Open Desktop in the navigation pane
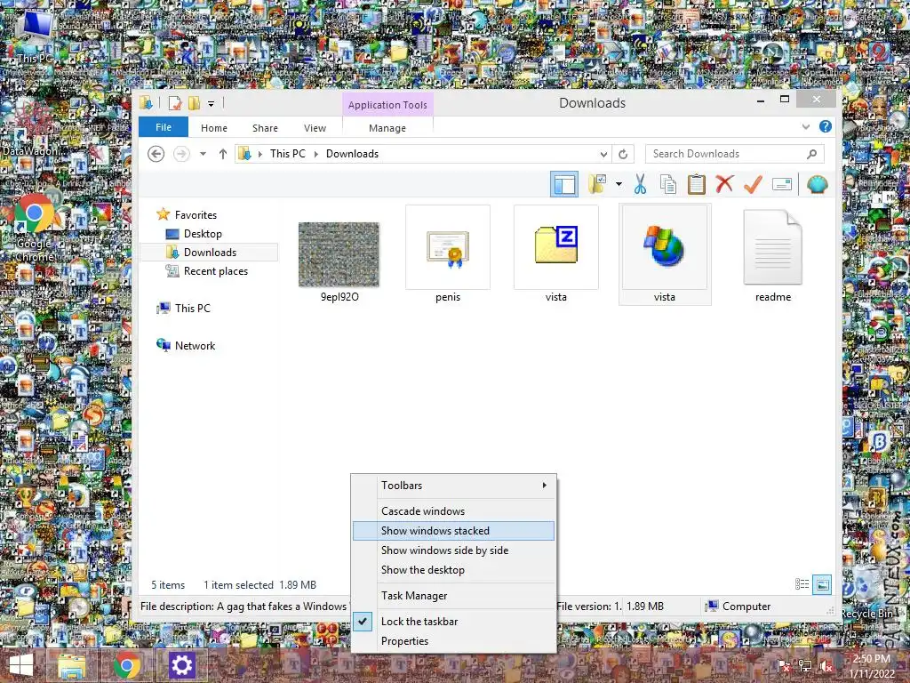 pos(203,234)
